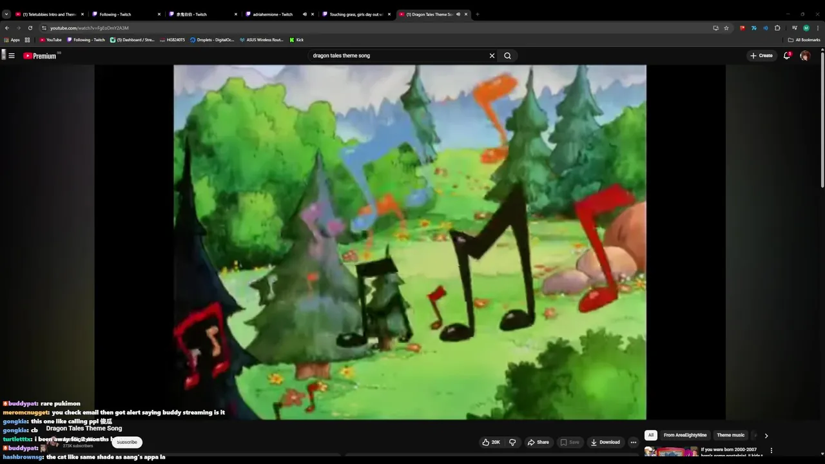Open more actions ellipsis beside Download
Image resolution: width=825 pixels, height=464 pixels.
coord(634,442)
